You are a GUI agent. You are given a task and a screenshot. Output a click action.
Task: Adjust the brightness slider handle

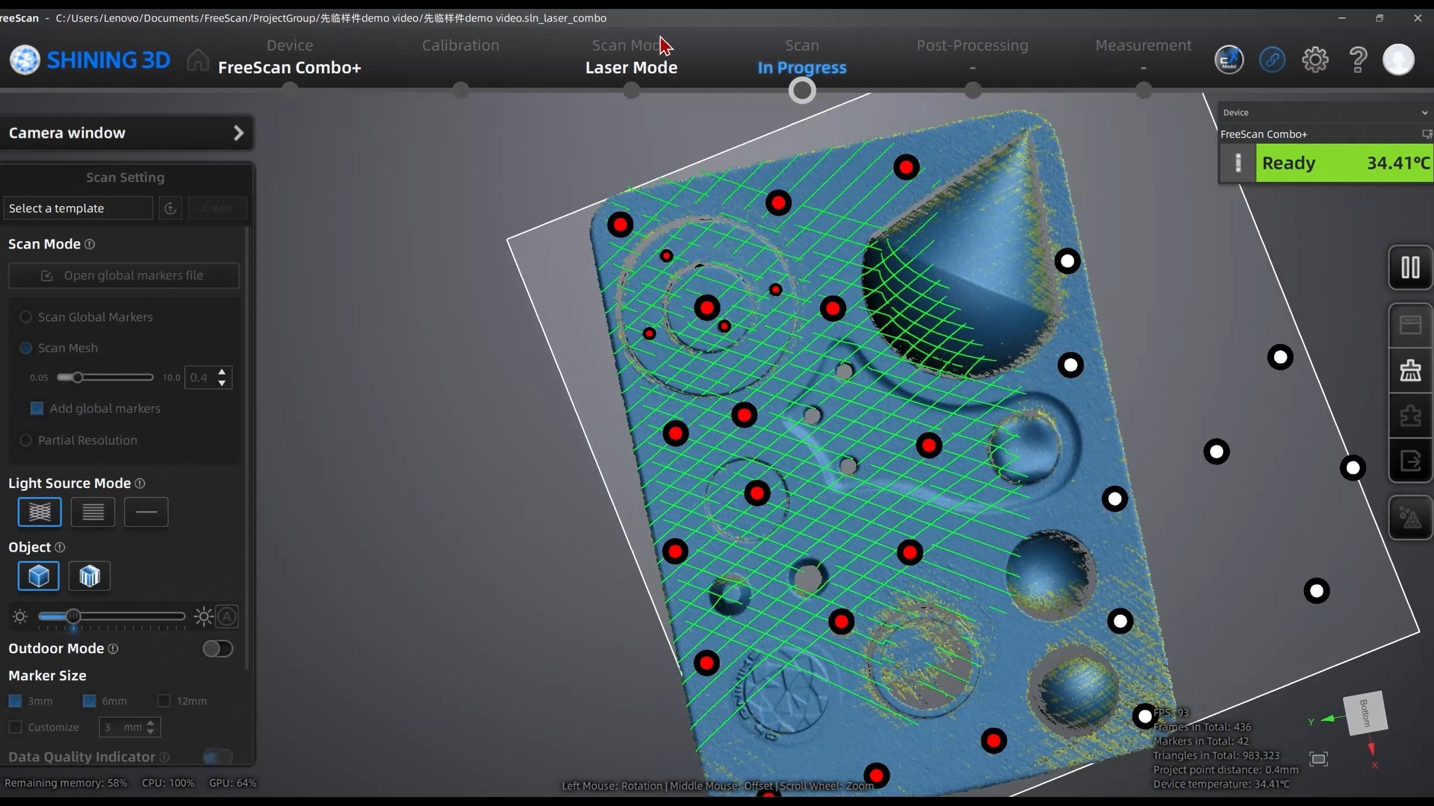(x=73, y=616)
